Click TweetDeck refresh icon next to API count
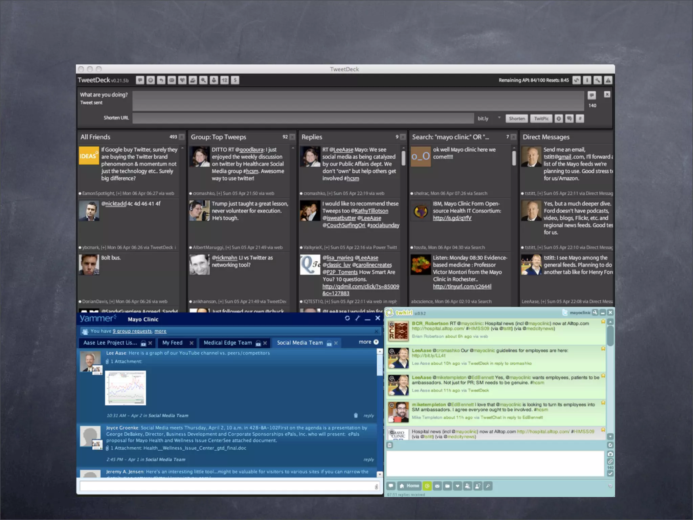Screen dimensions: 693x520 tap(577, 80)
